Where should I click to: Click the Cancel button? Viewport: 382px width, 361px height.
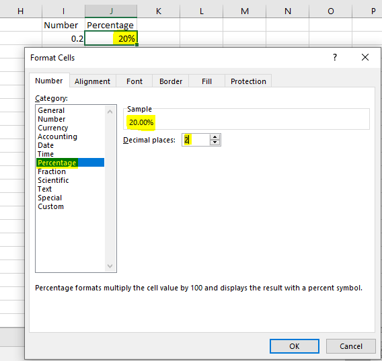[x=351, y=346]
